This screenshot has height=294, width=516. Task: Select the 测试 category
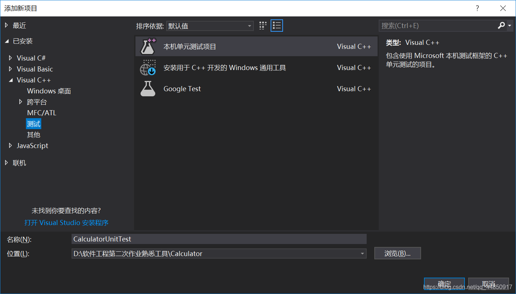[34, 124]
